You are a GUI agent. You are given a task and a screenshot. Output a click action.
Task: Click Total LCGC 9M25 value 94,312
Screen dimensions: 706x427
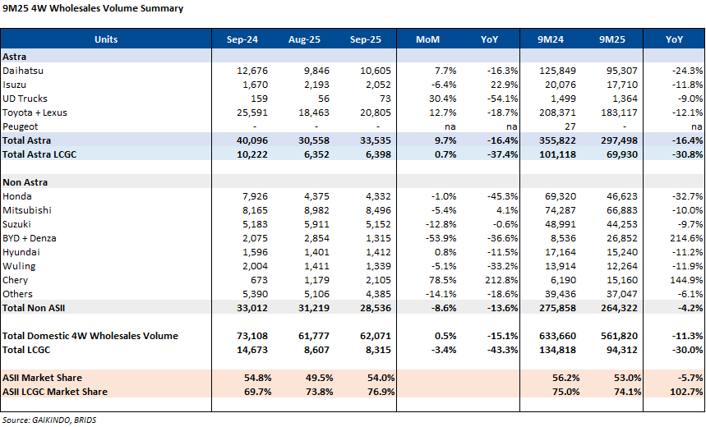click(622, 350)
